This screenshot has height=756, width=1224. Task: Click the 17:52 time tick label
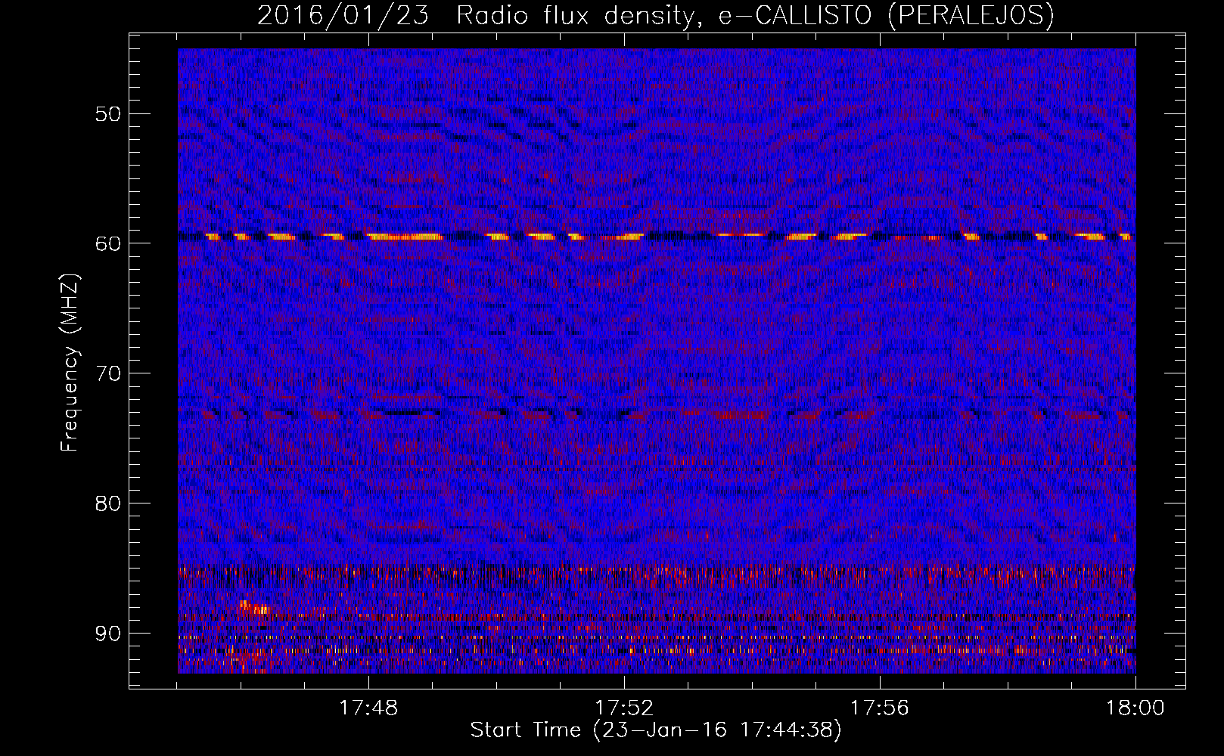coord(624,708)
